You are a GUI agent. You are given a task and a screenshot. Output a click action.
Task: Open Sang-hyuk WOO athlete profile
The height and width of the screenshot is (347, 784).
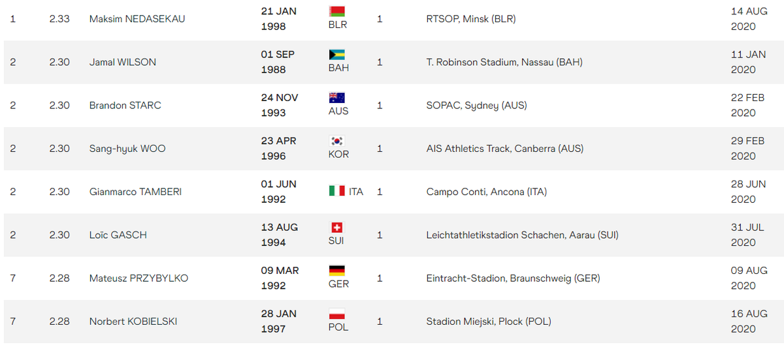[x=127, y=149]
